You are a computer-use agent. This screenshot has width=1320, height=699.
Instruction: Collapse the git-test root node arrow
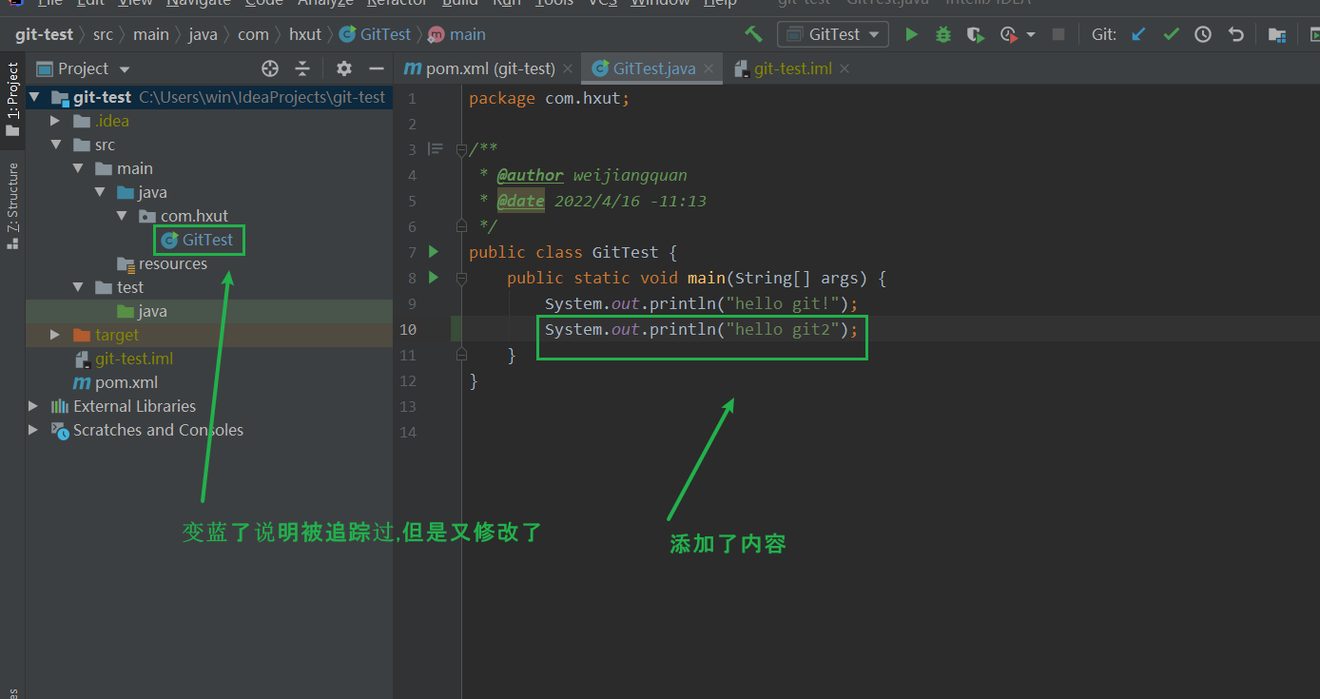click(x=34, y=97)
